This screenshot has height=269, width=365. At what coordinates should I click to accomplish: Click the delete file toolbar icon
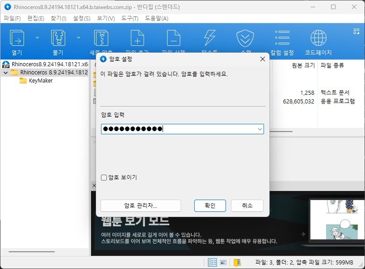(173, 38)
